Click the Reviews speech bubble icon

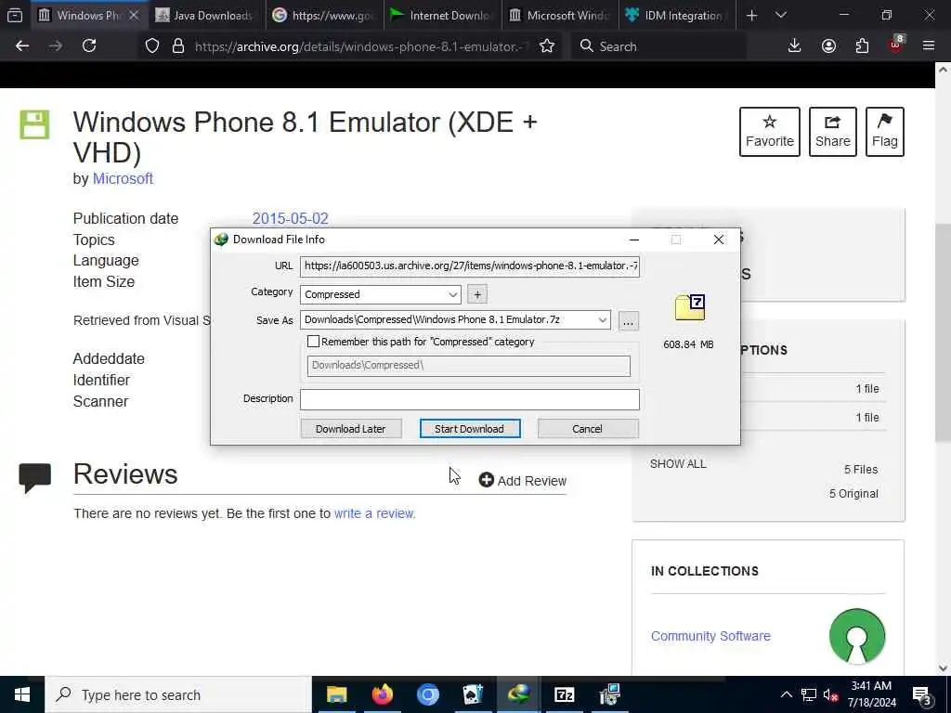tap(34, 478)
